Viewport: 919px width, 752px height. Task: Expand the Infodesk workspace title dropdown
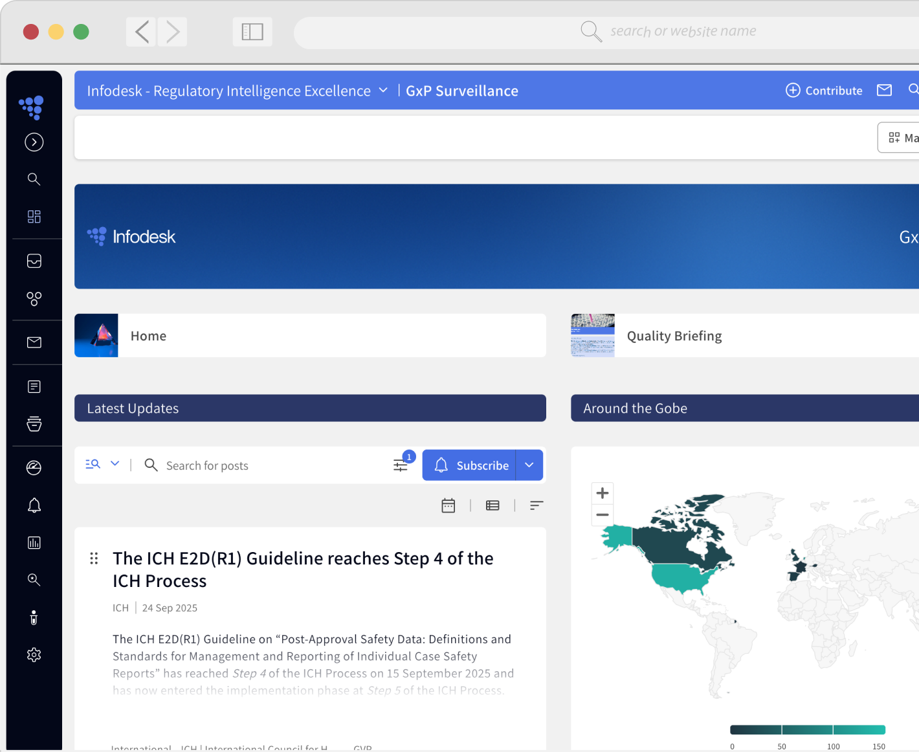383,91
